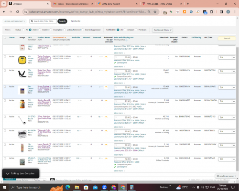Open Edit dropdown arrow for Koala Kare row

pos(234,71)
